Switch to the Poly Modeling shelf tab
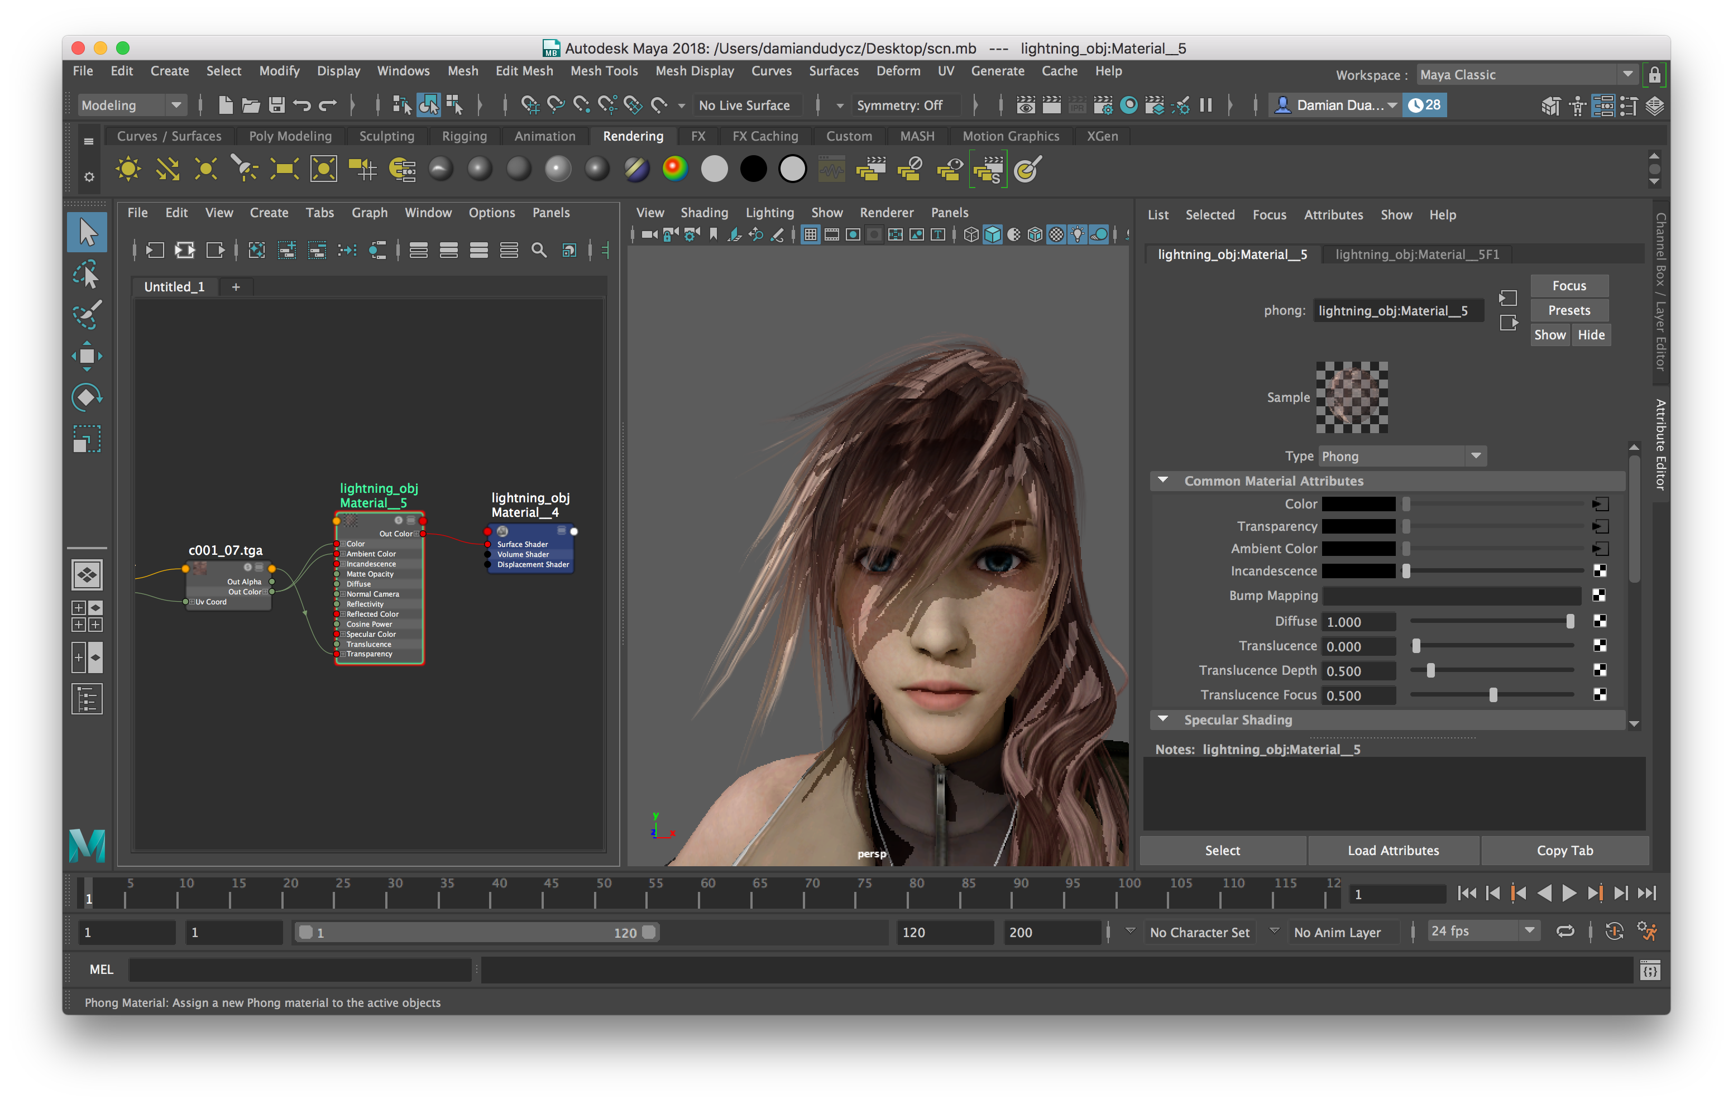The width and height of the screenshot is (1733, 1104). click(290, 136)
